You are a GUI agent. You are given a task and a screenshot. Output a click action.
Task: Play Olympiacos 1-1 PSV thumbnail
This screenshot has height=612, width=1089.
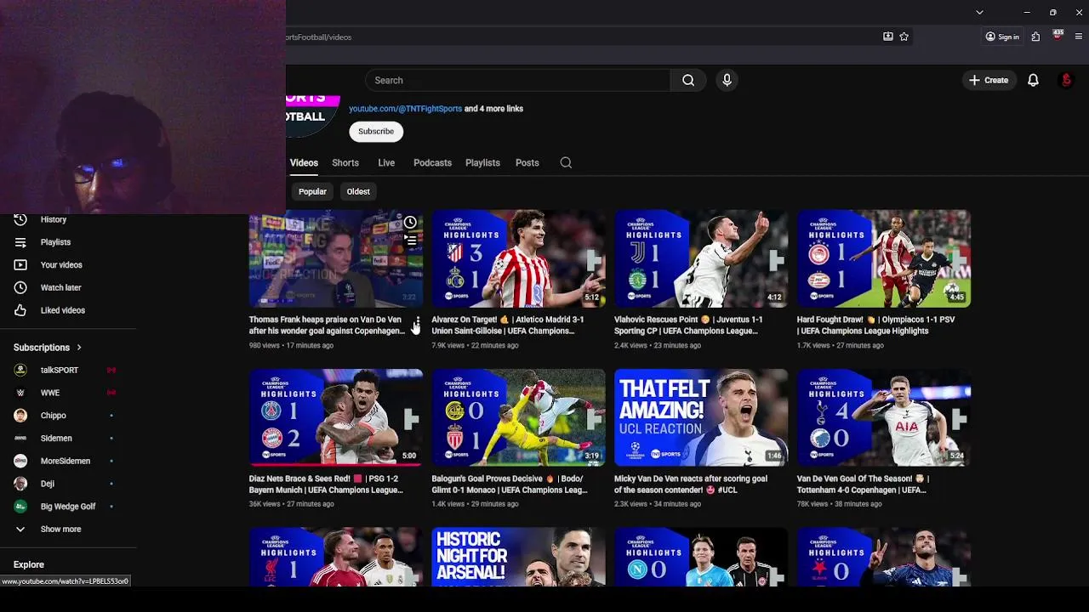[884, 258]
